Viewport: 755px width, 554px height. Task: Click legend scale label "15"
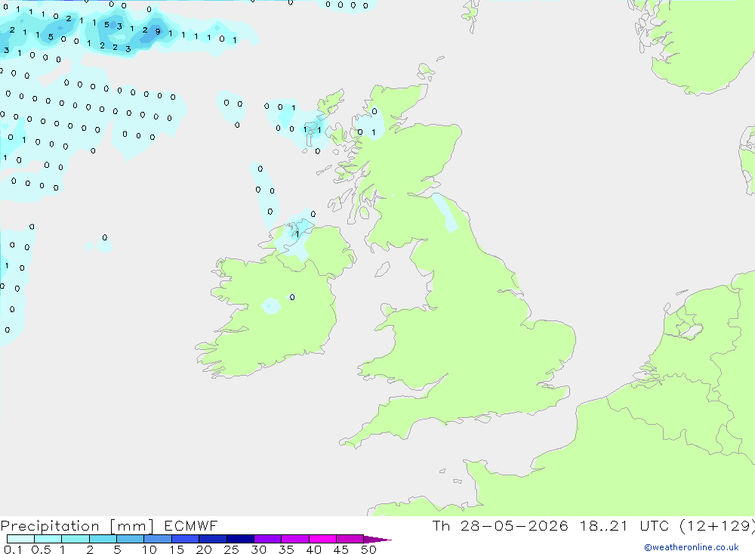(x=177, y=549)
